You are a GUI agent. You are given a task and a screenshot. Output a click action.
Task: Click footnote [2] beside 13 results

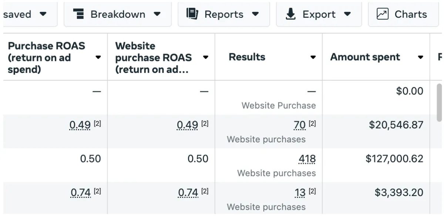(x=312, y=191)
